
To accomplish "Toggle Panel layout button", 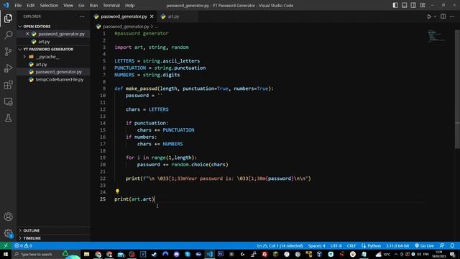I will pos(404,5).
